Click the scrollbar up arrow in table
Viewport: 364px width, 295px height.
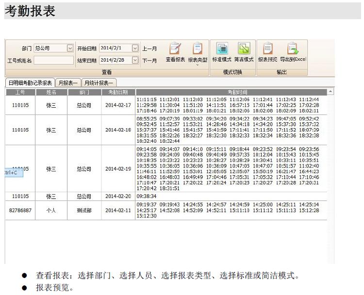(x=331, y=92)
